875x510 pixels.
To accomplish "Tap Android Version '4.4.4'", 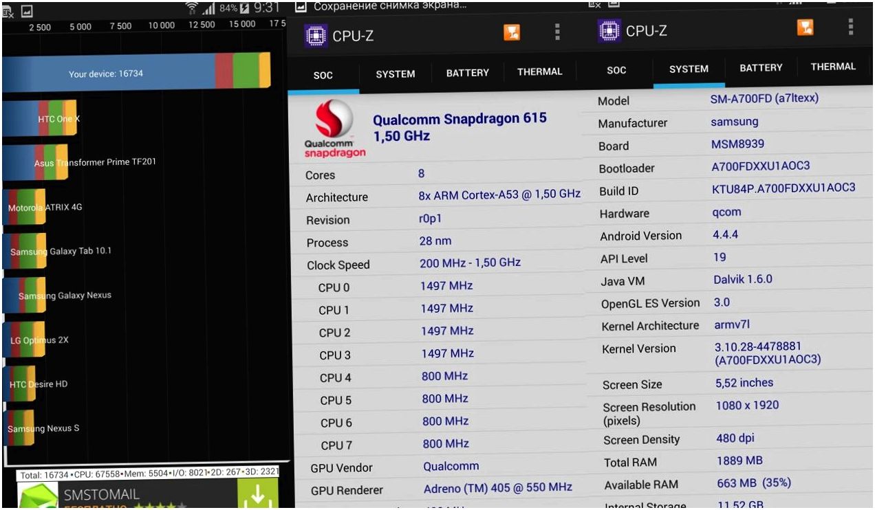I will pos(726,234).
